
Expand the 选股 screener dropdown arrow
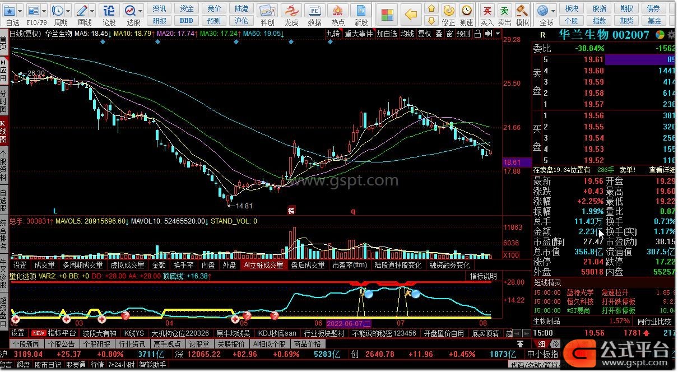pos(140,11)
